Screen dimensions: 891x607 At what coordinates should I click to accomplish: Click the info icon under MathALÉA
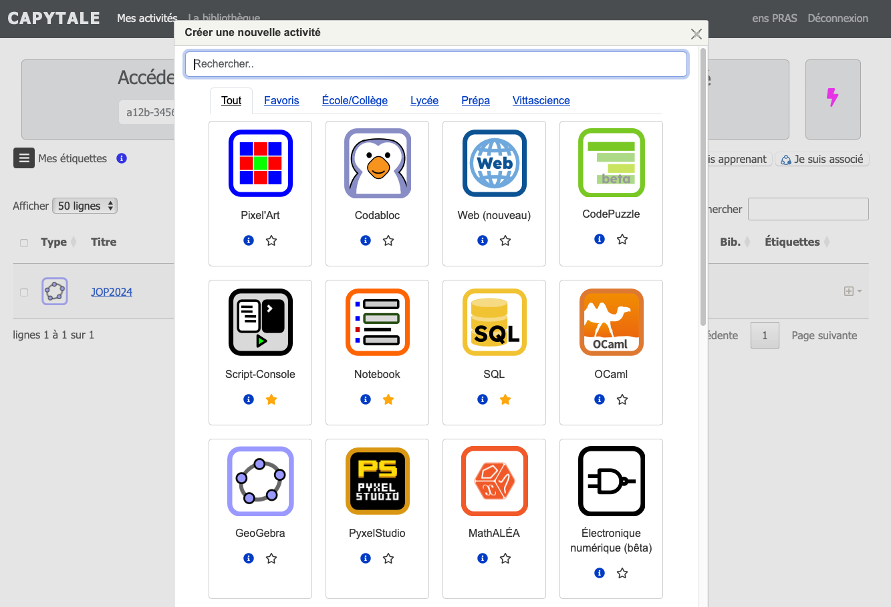(x=483, y=558)
